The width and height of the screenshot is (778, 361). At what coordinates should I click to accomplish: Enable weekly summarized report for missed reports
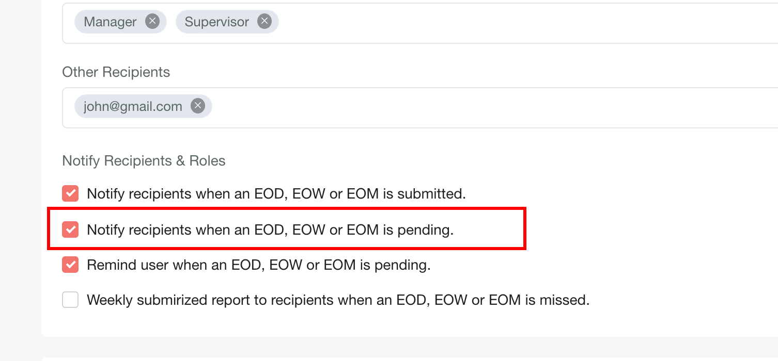pyautogui.click(x=70, y=300)
